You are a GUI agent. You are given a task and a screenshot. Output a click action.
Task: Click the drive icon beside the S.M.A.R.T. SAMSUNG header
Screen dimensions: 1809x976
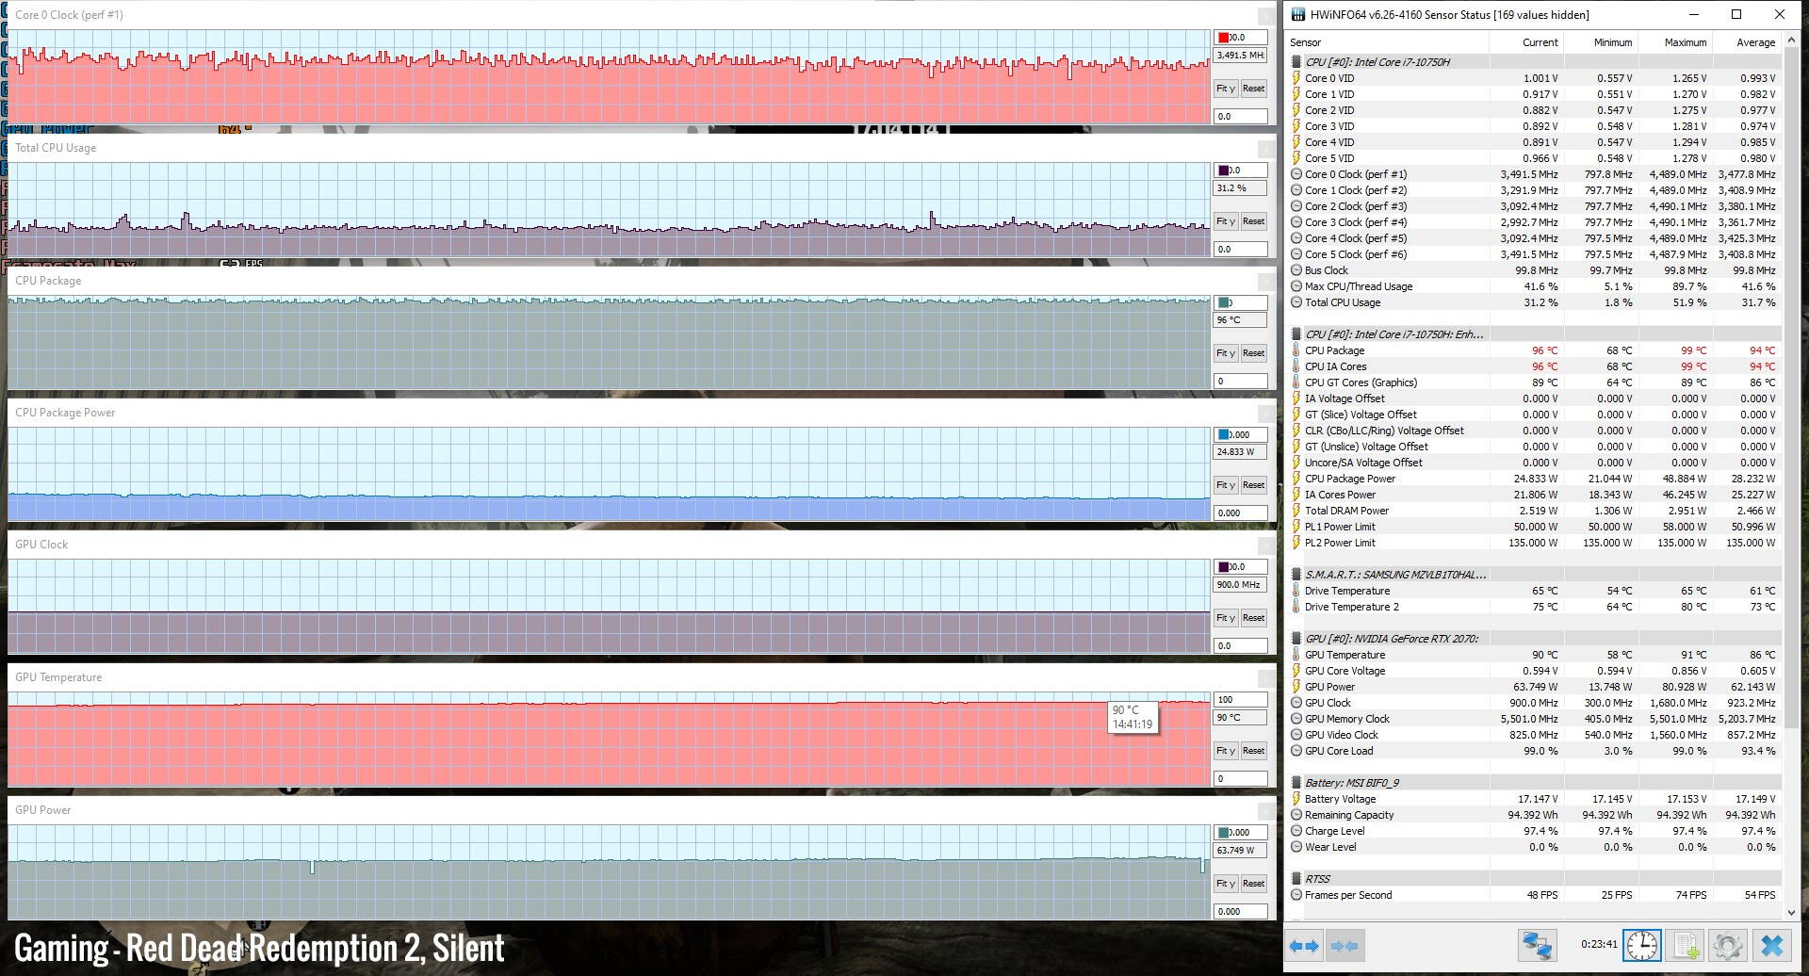(x=1296, y=575)
